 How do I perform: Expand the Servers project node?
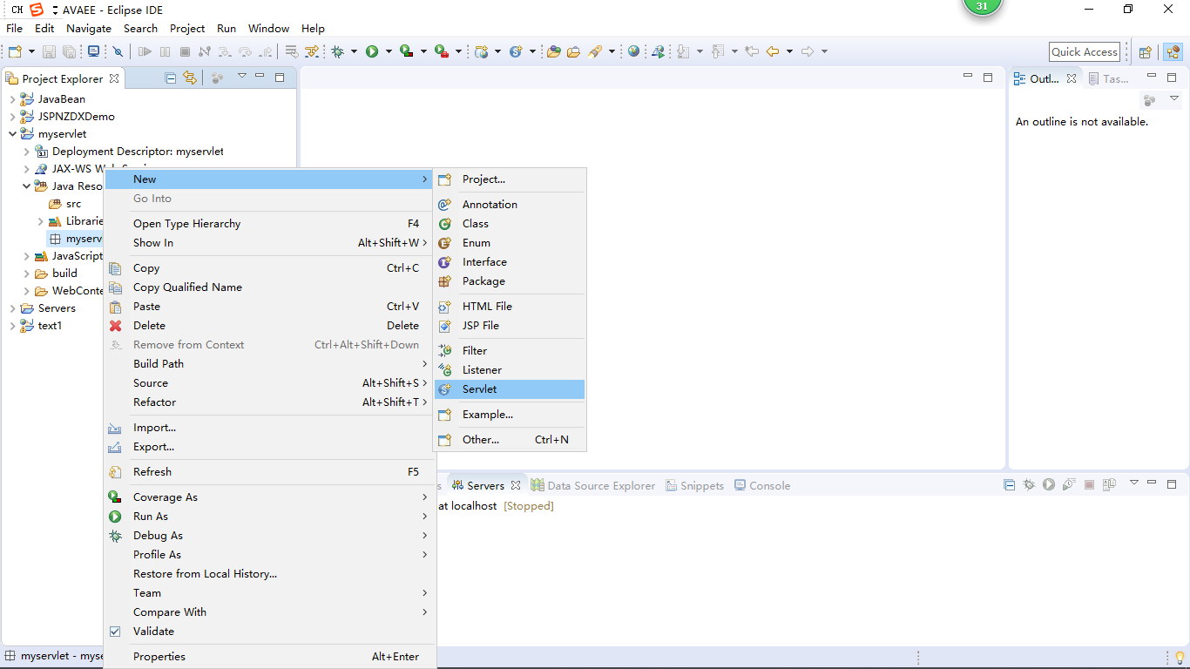click(x=12, y=308)
